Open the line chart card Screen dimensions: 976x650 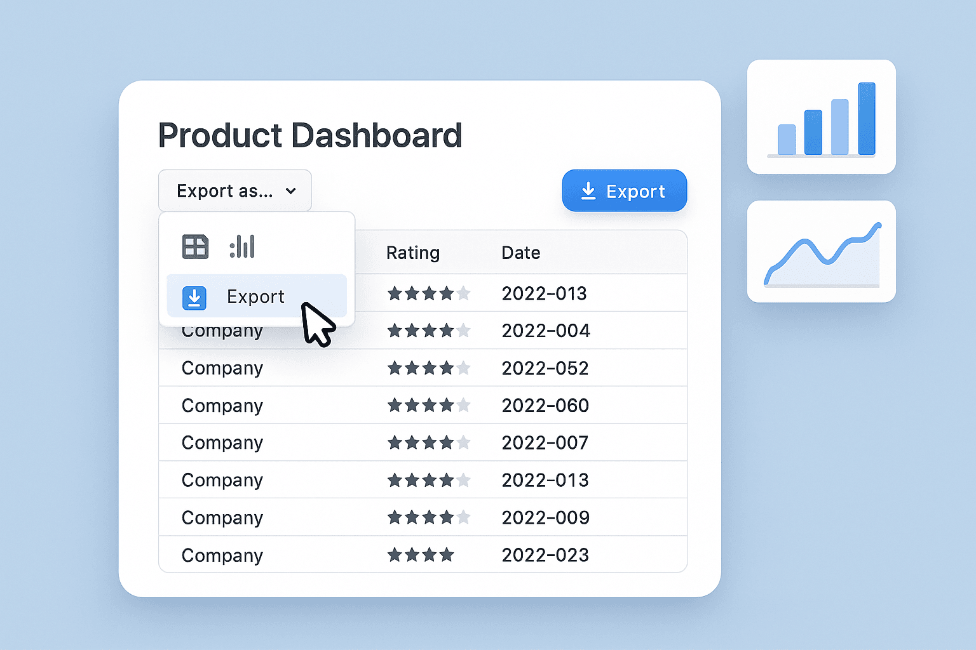click(x=821, y=251)
